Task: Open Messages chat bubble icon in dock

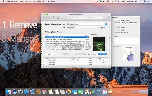Action: tap(75, 92)
